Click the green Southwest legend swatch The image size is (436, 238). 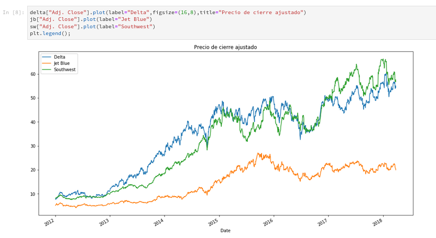47,70
